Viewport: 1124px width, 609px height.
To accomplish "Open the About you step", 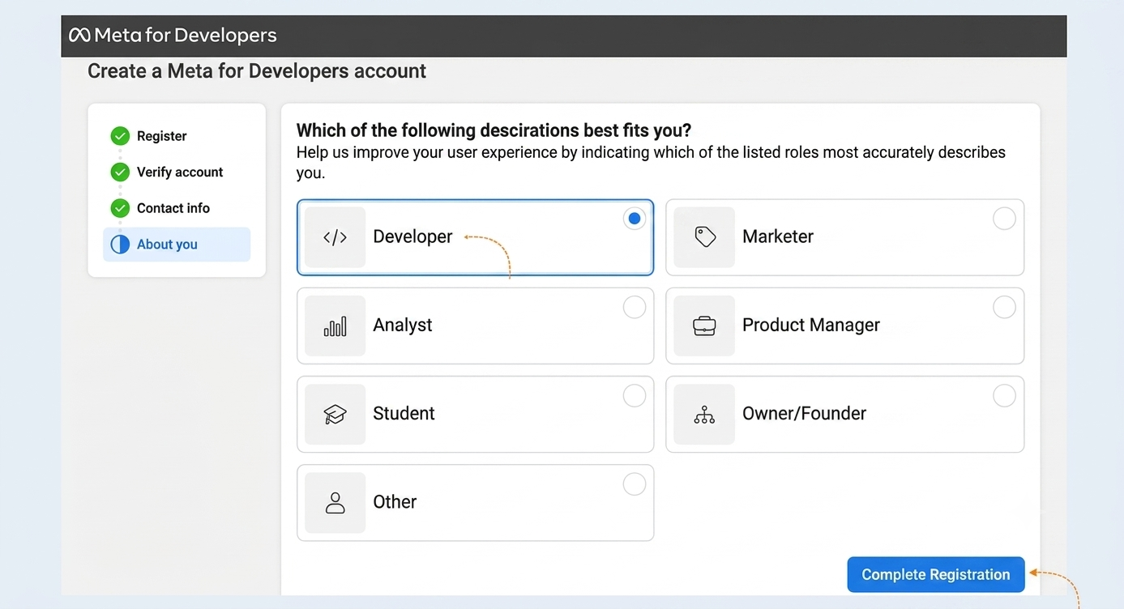I will pos(177,245).
